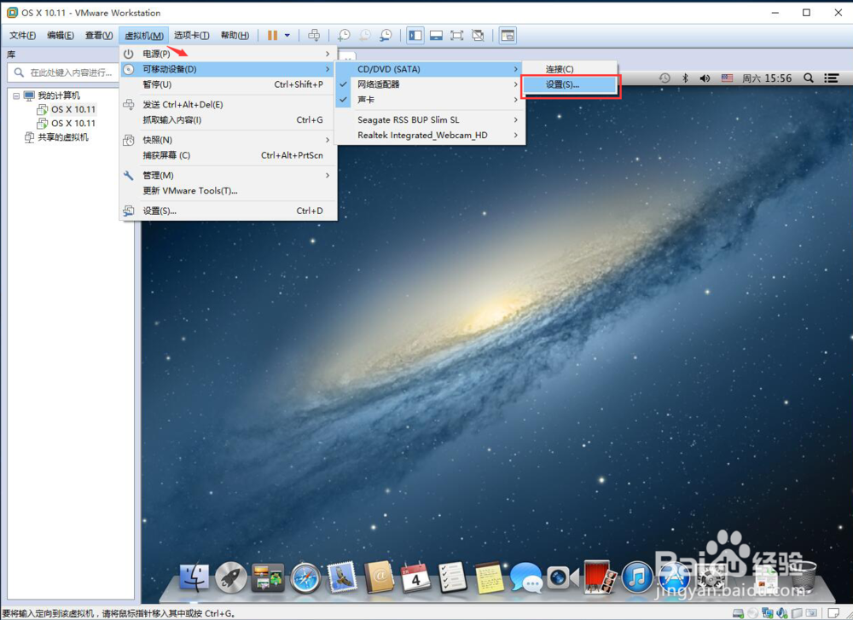Open Contacts address book icon in dock
This screenshot has width=853, height=620.
(380, 577)
